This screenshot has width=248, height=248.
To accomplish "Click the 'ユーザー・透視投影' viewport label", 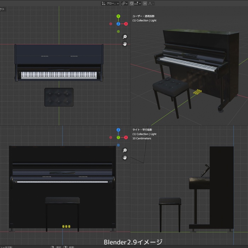I will (x=143, y=16).
